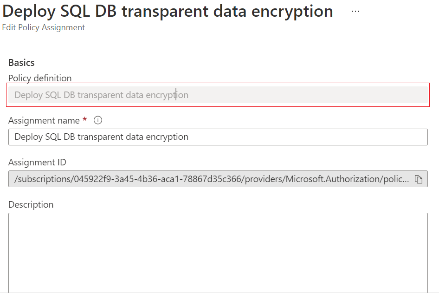Click the Description label
This screenshot has height=301, width=439.
tap(31, 204)
